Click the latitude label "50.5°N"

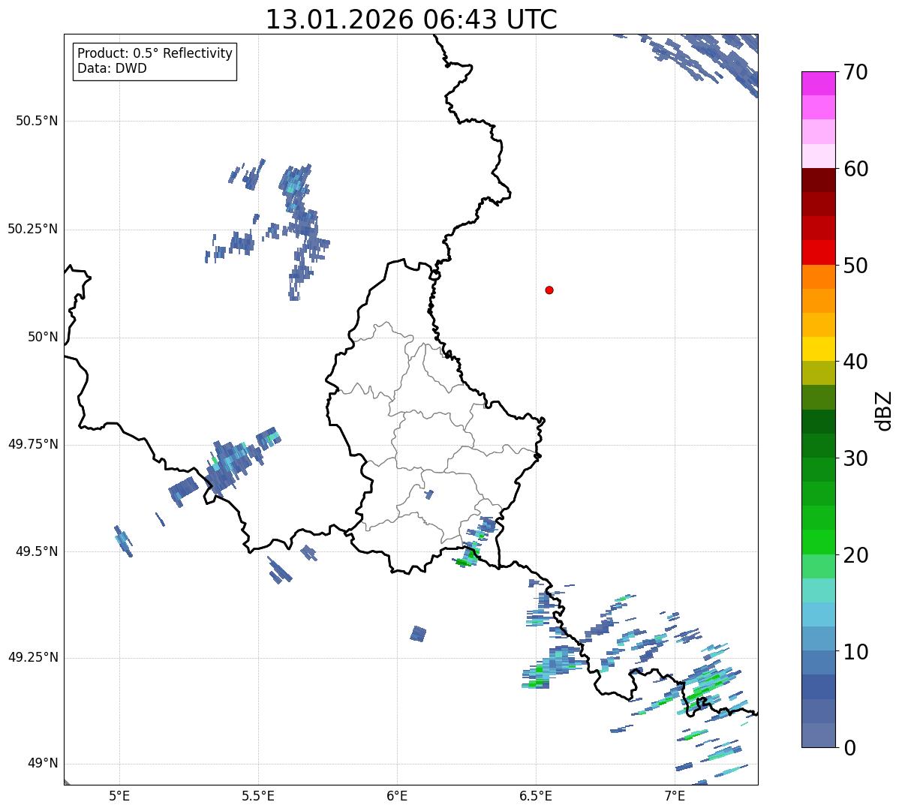(x=37, y=121)
